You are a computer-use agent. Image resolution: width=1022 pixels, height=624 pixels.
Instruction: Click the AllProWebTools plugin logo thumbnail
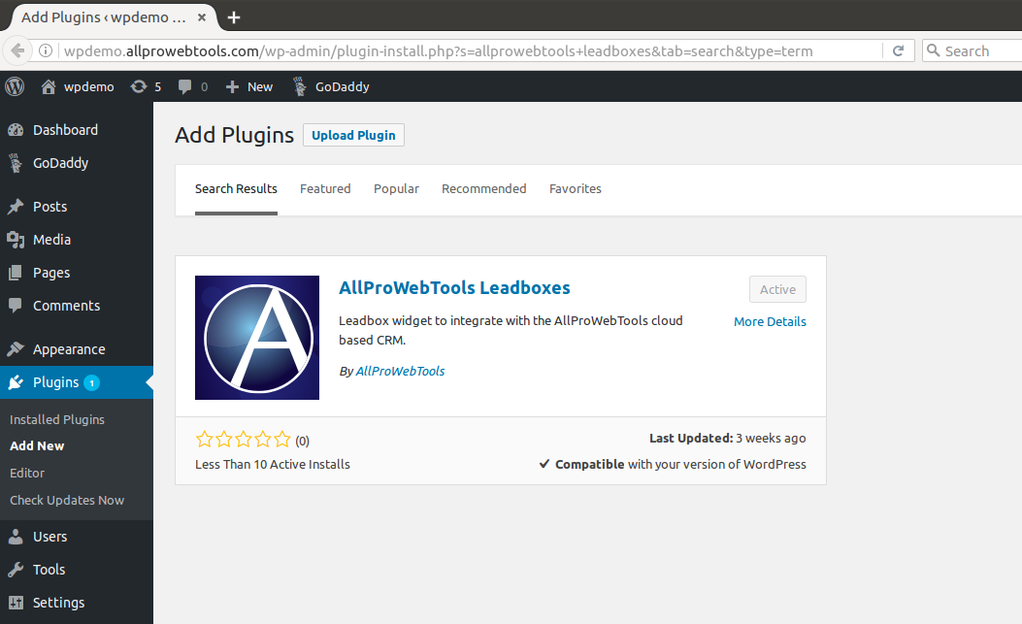257,337
